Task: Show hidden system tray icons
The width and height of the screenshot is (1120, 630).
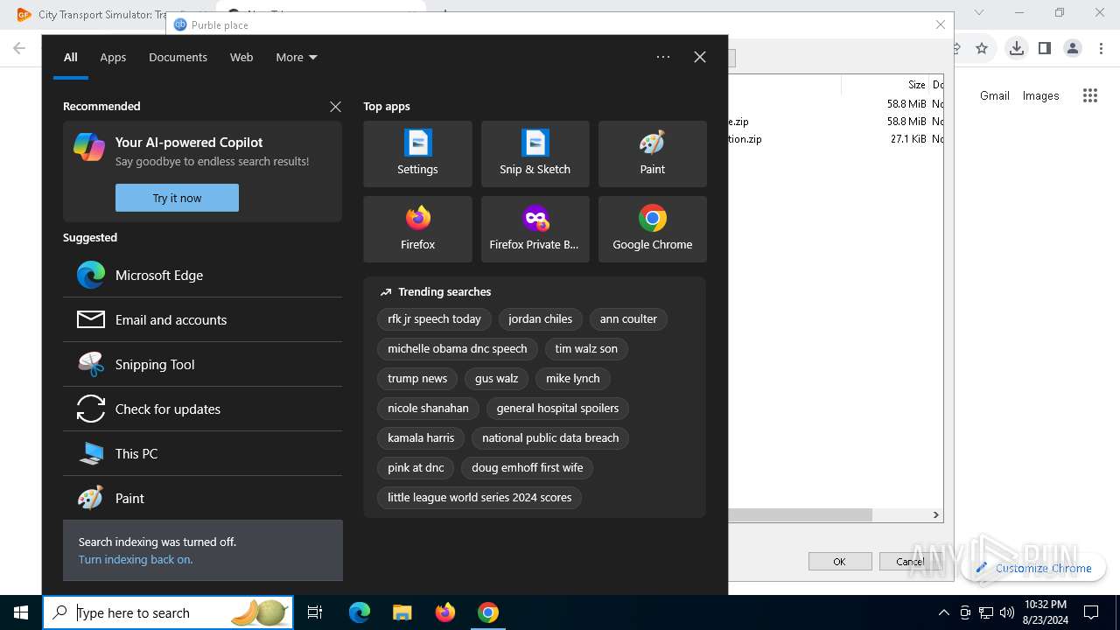Action: 943,612
